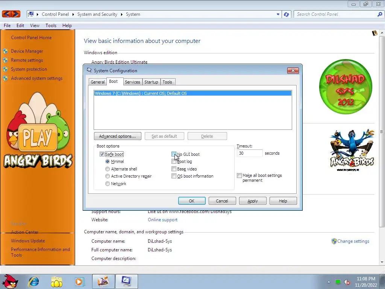
Task: Select the Minimal radio option
Action: pos(107,161)
